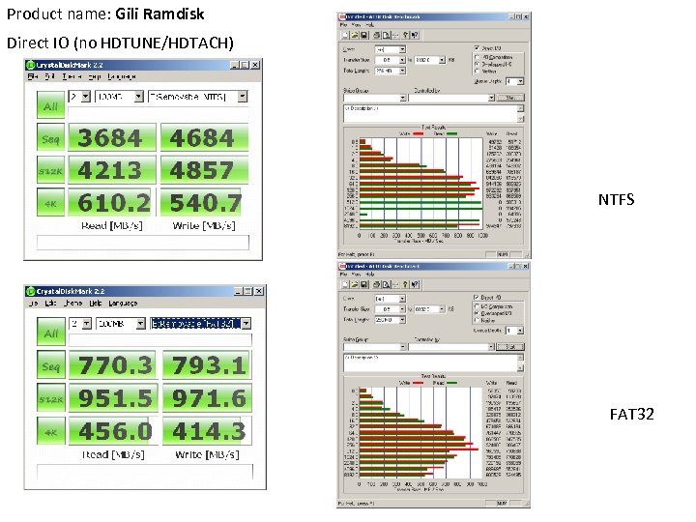Select Overlapped I/O radio in upper ATTO window
696x522 pixels.
477,64
